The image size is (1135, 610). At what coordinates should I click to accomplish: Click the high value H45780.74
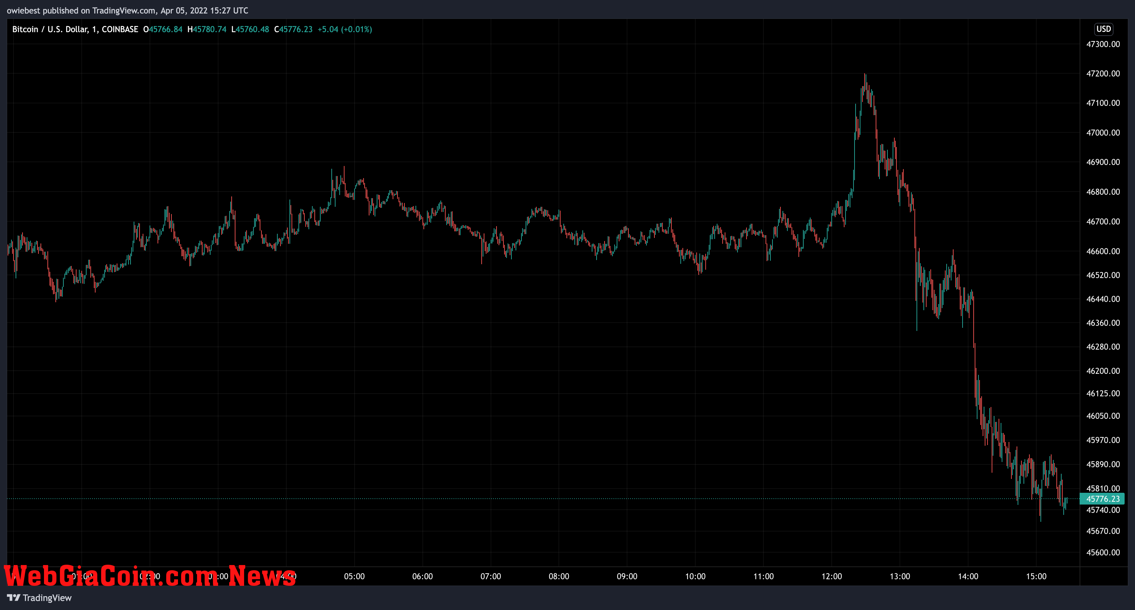[207, 29]
